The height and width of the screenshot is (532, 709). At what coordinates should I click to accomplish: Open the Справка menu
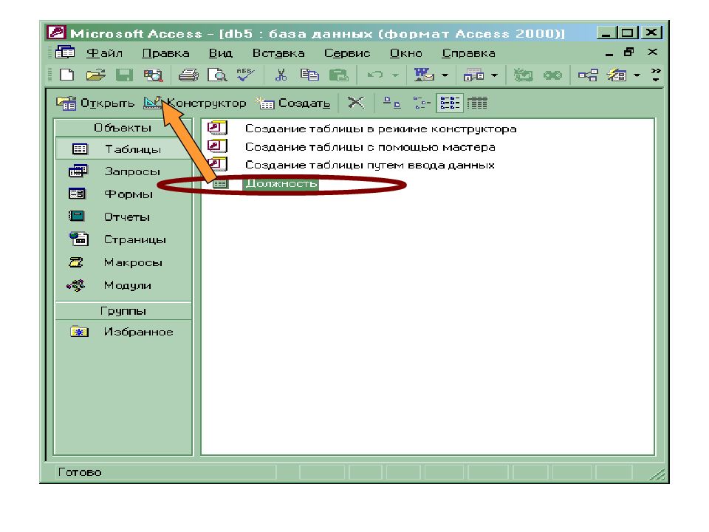(x=468, y=53)
